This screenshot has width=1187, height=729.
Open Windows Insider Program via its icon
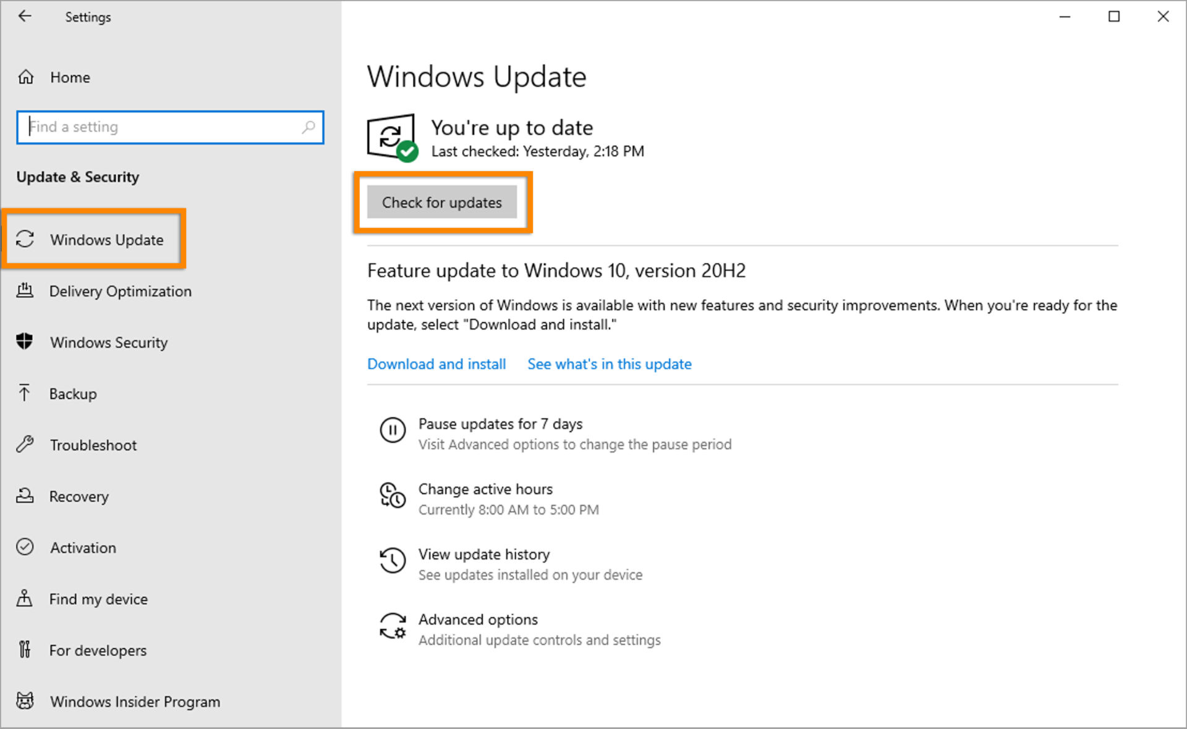[x=26, y=701]
